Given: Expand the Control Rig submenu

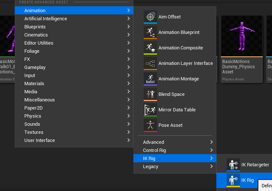Looking at the screenshot, I should coord(154,150).
